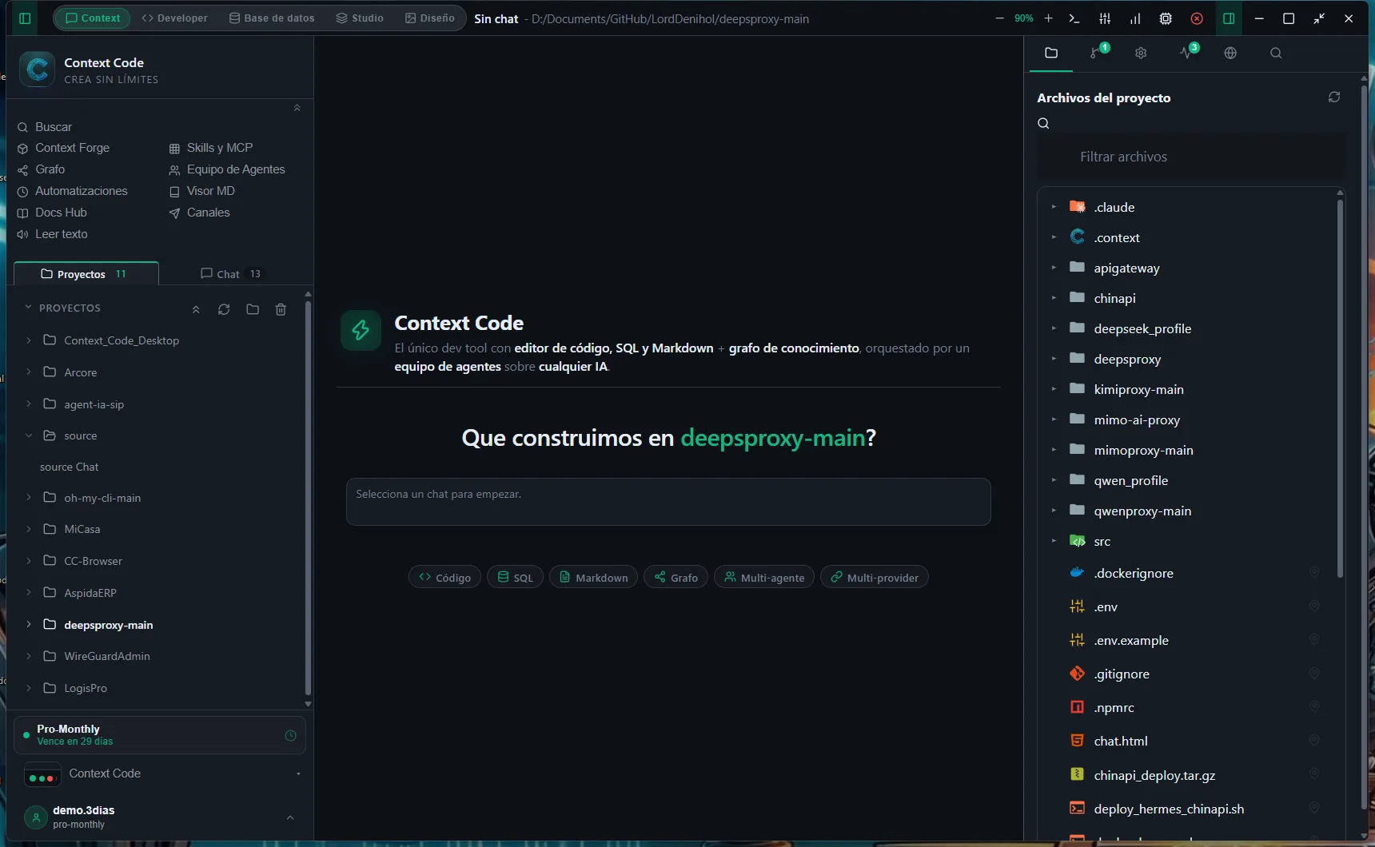Toggle the pin marker for chinapi_deploy.tar.gz
1375x847 pixels.
(1313, 773)
